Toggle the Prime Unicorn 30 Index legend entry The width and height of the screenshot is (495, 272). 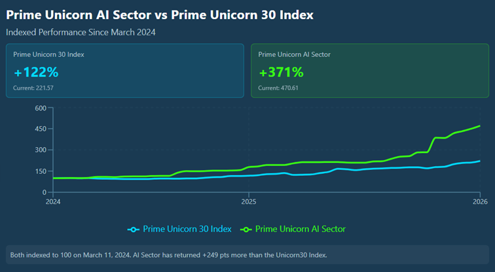187,229
